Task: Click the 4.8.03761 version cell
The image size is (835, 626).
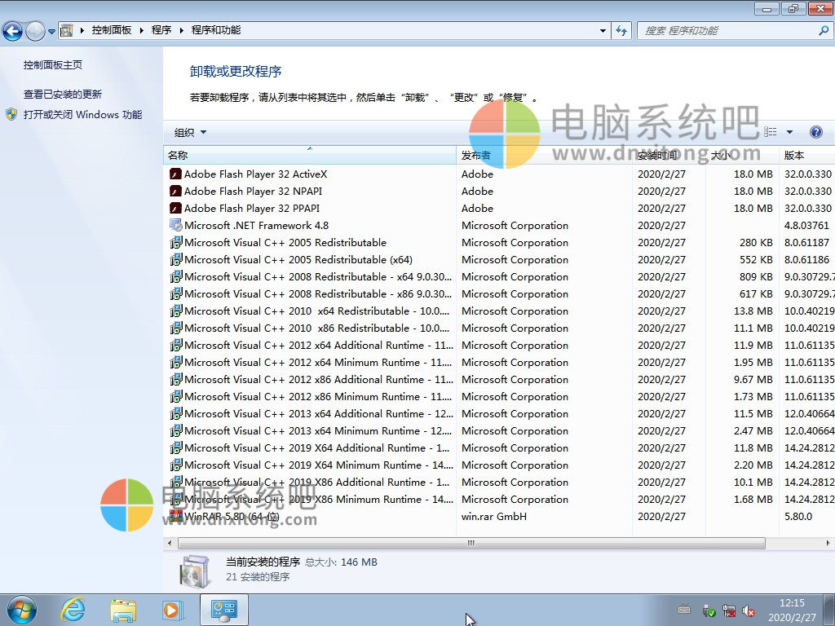Action: [806, 226]
